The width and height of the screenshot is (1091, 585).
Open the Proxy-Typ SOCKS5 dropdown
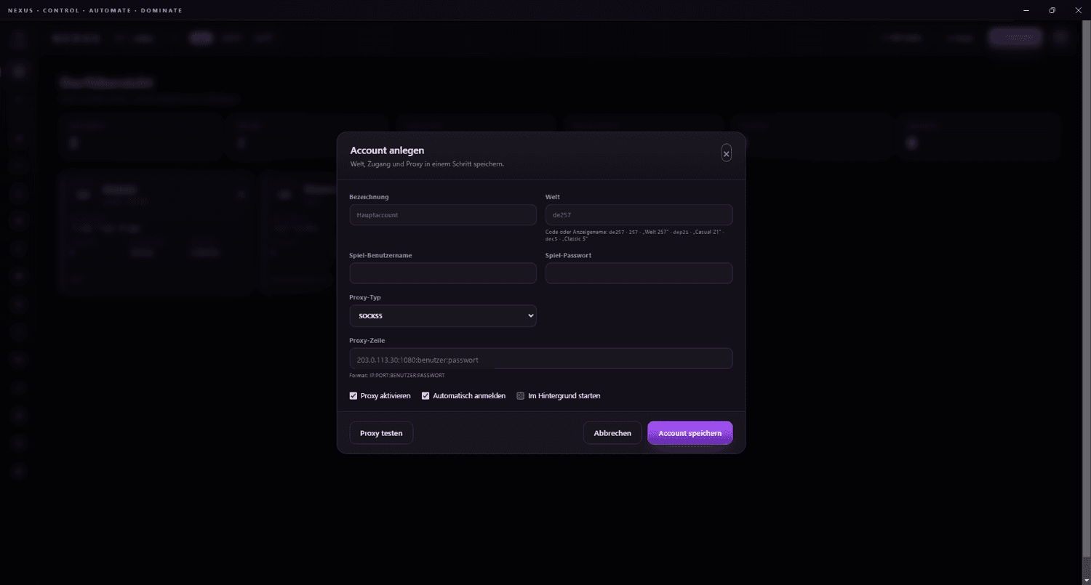click(443, 316)
